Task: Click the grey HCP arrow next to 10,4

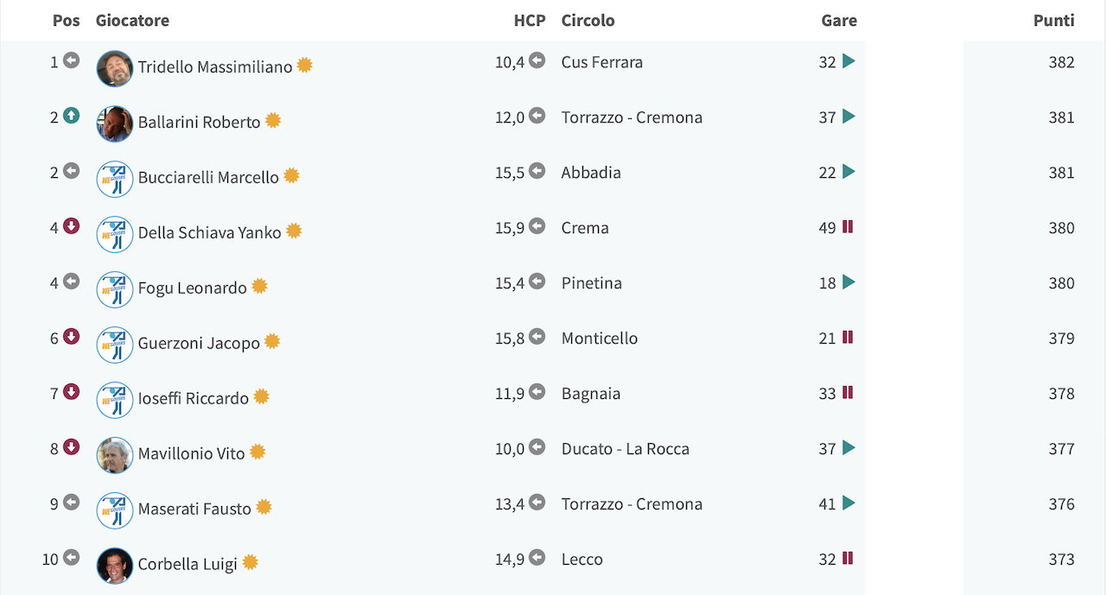Action: click(537, 60)
